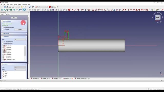
Task: Uncheck the Constraint3 checkbox
Action: 3,49
